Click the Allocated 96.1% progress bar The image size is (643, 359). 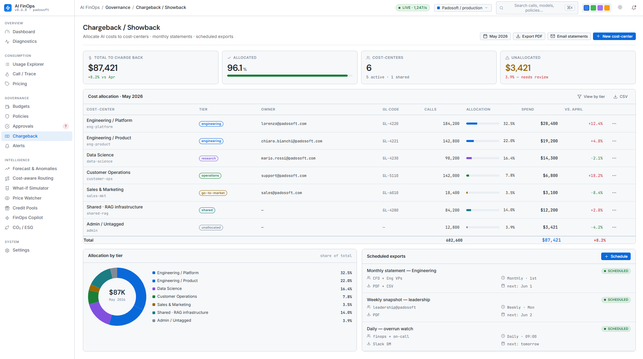(x=289, y=76)
